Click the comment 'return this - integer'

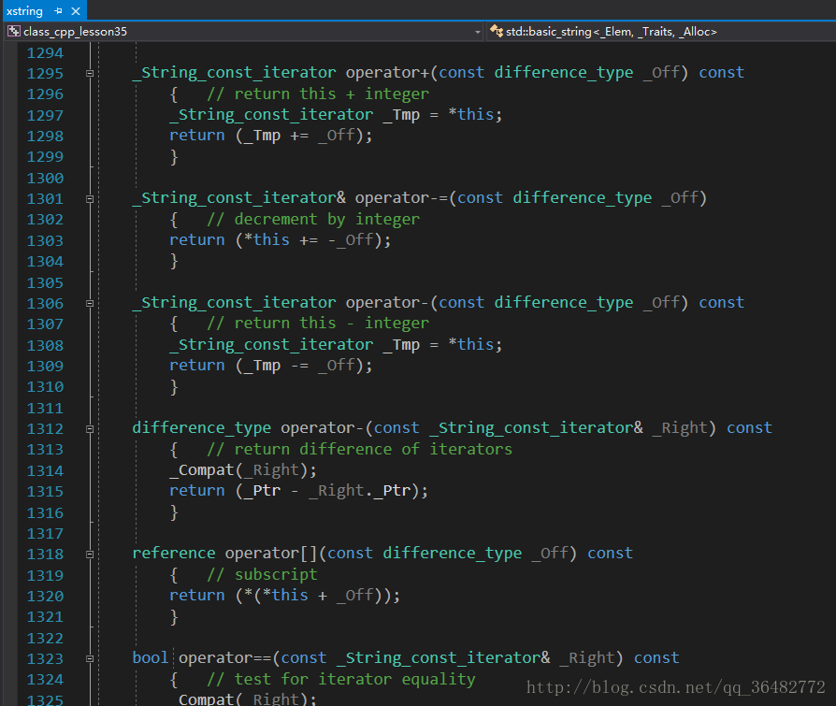click(x=318, y=324)
